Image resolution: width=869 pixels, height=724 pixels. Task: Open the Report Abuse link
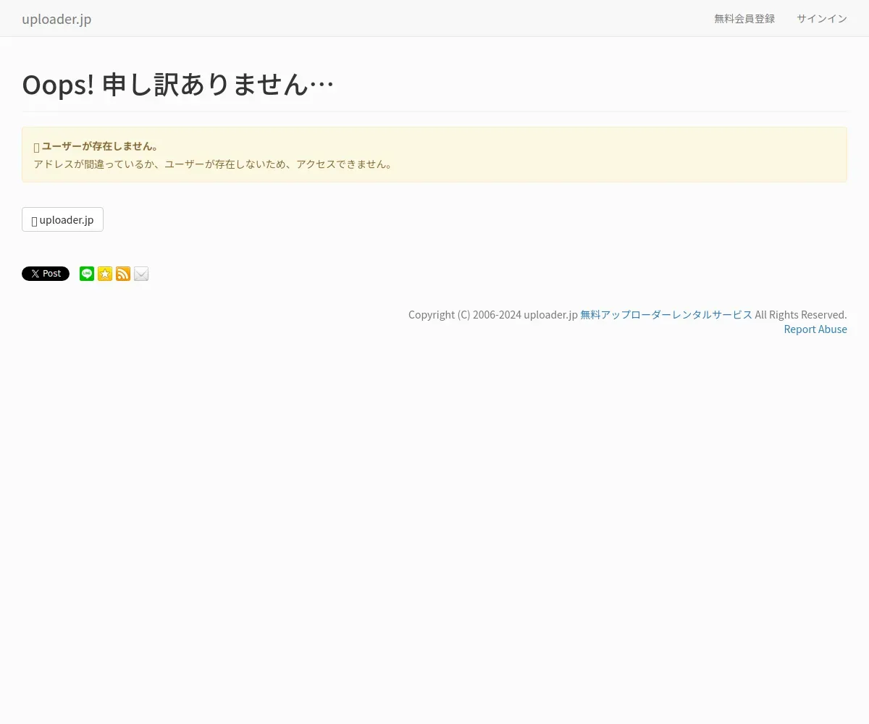(x=815, y=329)
